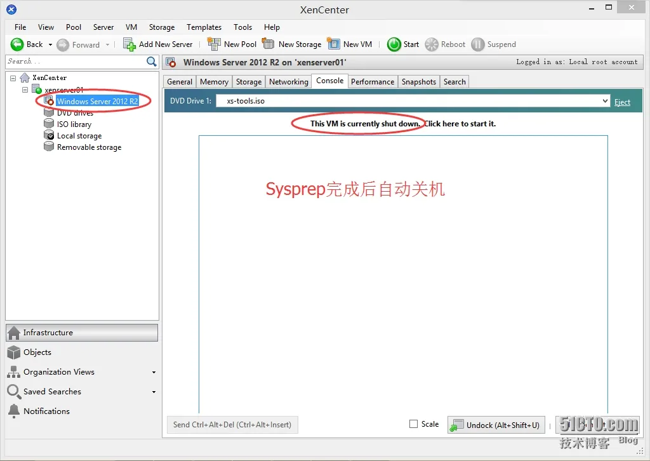Viewport: 650px width, 461px height.
Task: Select the ISO library text label
Action: click(x=74, y=124)
